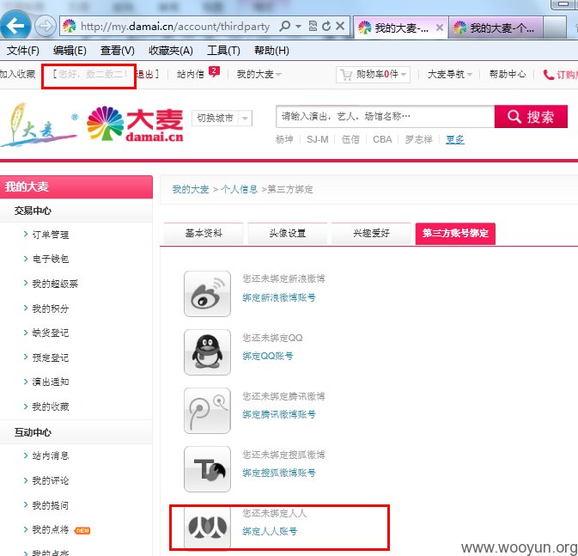The height and width of the screenshot is (556, 578).
Task: Click the Sina Weibo icon
Action: pyautogui.click(x=208, y=294)
